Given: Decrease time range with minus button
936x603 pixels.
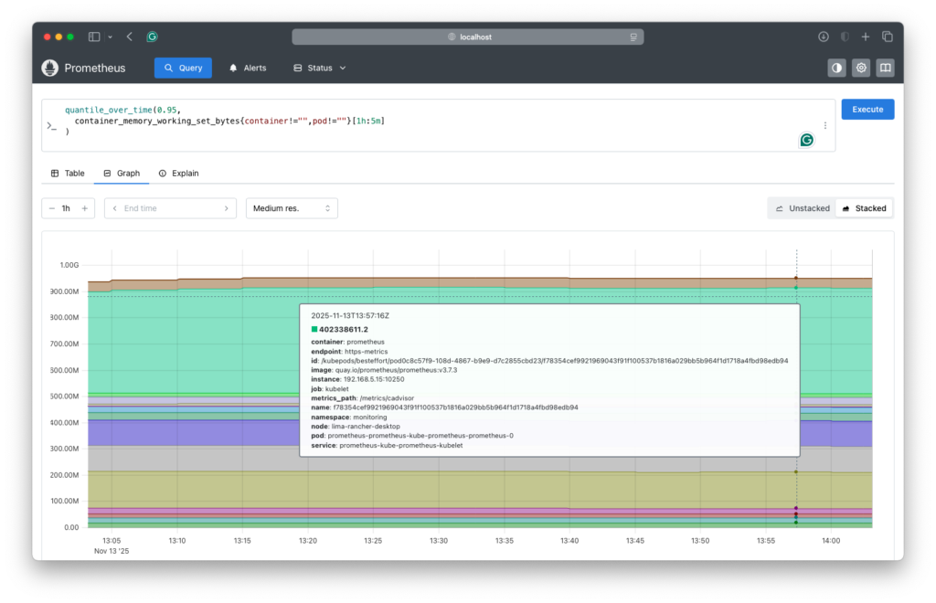Looking at the screenshot, I should coord(51,208).
